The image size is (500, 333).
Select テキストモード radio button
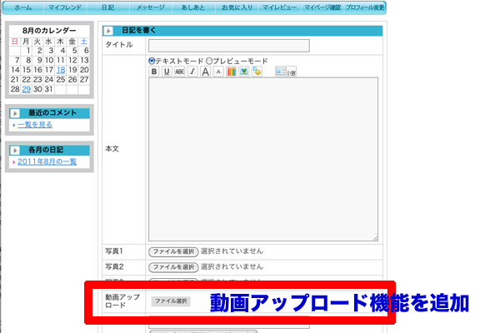point(152,62)
